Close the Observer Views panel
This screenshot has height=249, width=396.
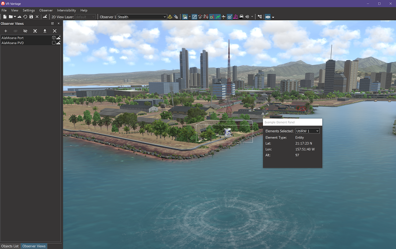(58, 23)
